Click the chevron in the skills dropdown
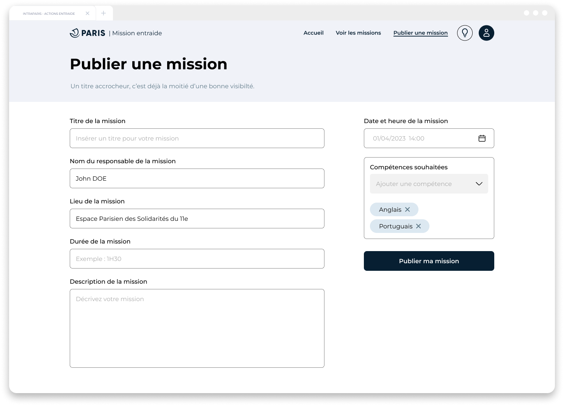The image size is (564, 406). [x=479, y=184]
